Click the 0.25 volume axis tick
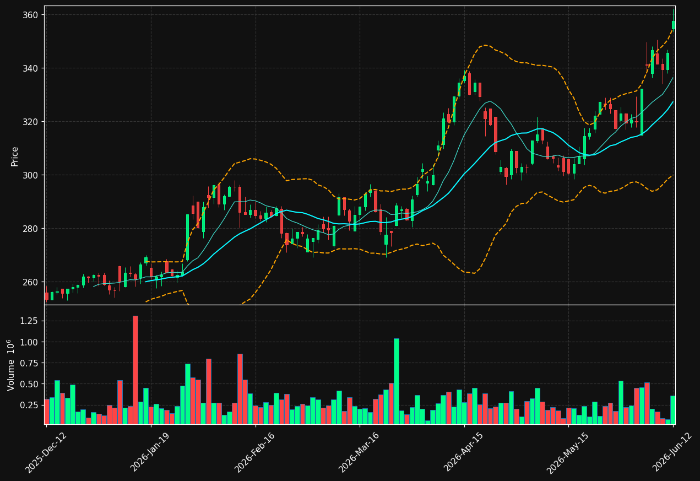Screen dimensions: 700x481 pos(29,405)
